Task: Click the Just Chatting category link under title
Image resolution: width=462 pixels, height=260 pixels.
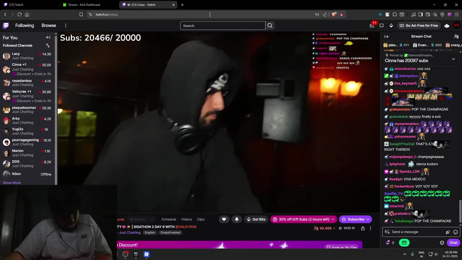Action: click(x=130, y=233)
